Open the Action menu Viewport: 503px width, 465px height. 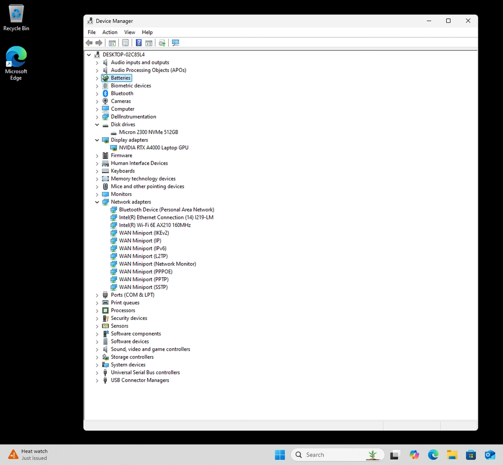tap(110, 32)
